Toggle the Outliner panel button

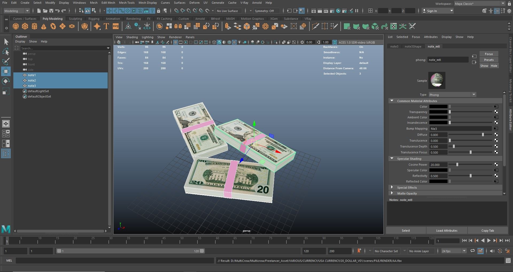click(x=6, y=153)
